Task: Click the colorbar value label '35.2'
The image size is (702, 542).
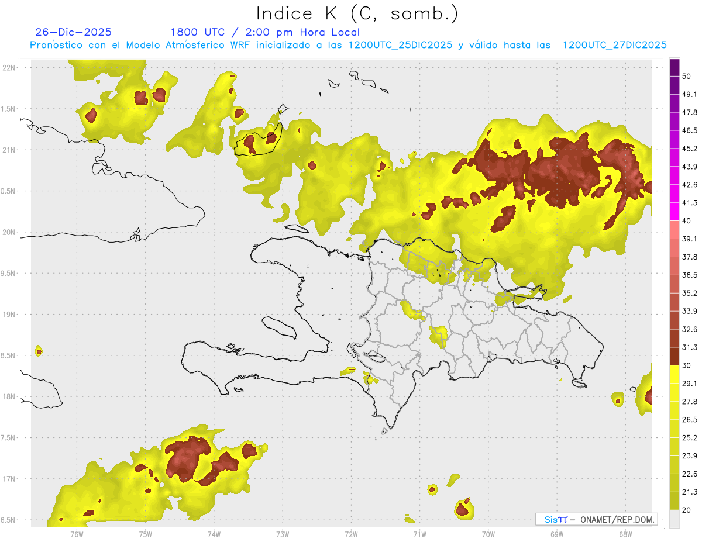Action: [x=689, y=293]
